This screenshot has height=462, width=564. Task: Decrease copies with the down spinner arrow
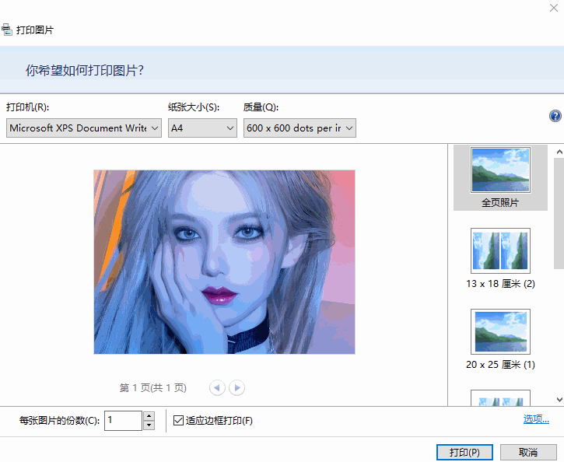point(149,425)
